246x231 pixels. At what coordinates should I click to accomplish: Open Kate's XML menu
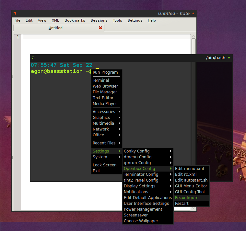tap(55, 20)
